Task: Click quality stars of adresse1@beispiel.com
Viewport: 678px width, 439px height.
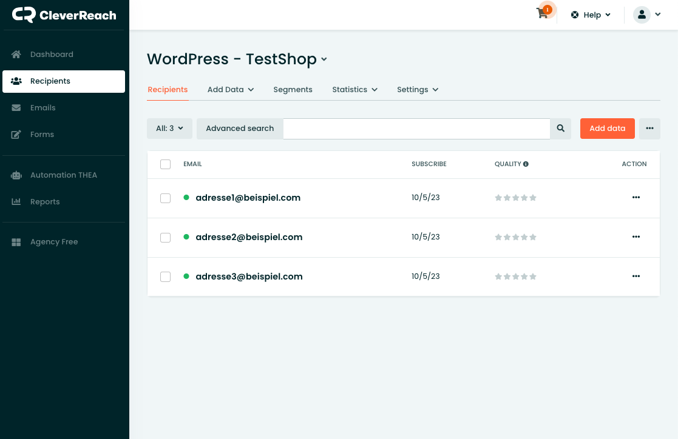Action: [x=515, y=198]
